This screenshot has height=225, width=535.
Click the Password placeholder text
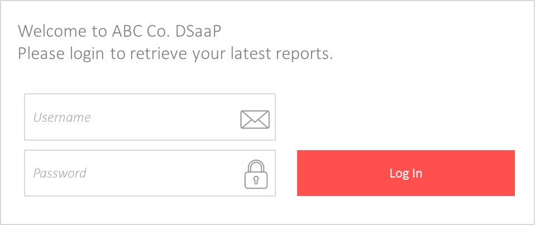coord(60,173)
